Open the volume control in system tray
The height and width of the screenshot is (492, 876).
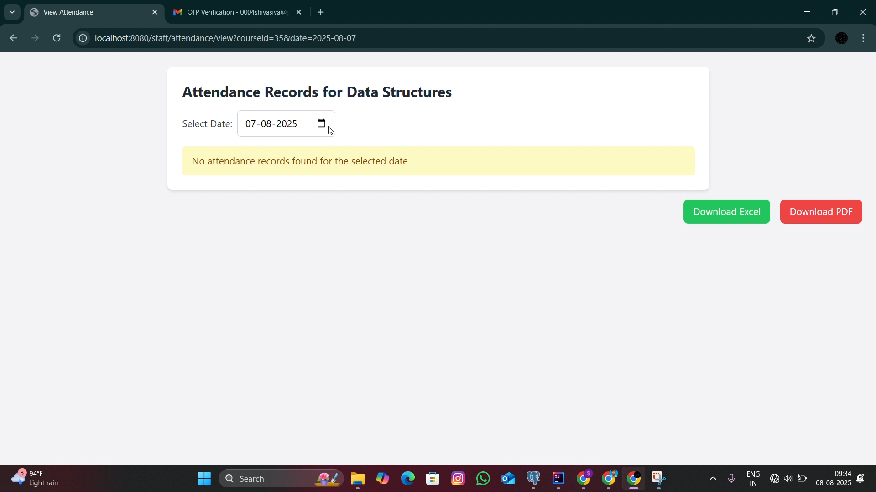[788, 478]
